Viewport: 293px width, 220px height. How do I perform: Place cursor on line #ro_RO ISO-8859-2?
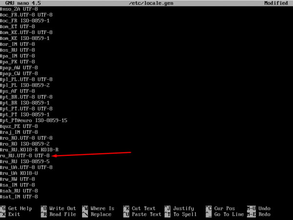click(x=25, y=144)
